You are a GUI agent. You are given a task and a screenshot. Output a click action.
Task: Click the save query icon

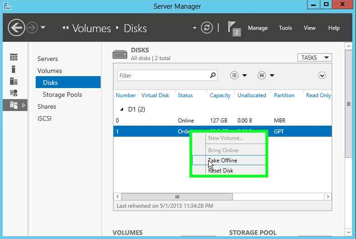pyautogui.click(x=262, y=75)
